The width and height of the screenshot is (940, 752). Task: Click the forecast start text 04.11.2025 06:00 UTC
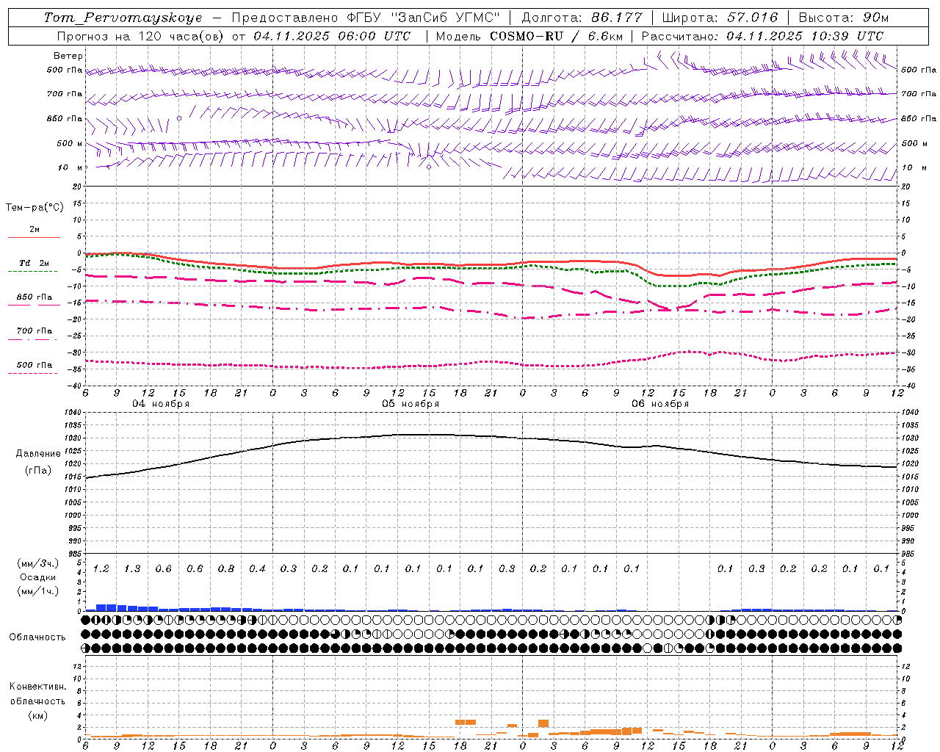(x=332, y=36)
